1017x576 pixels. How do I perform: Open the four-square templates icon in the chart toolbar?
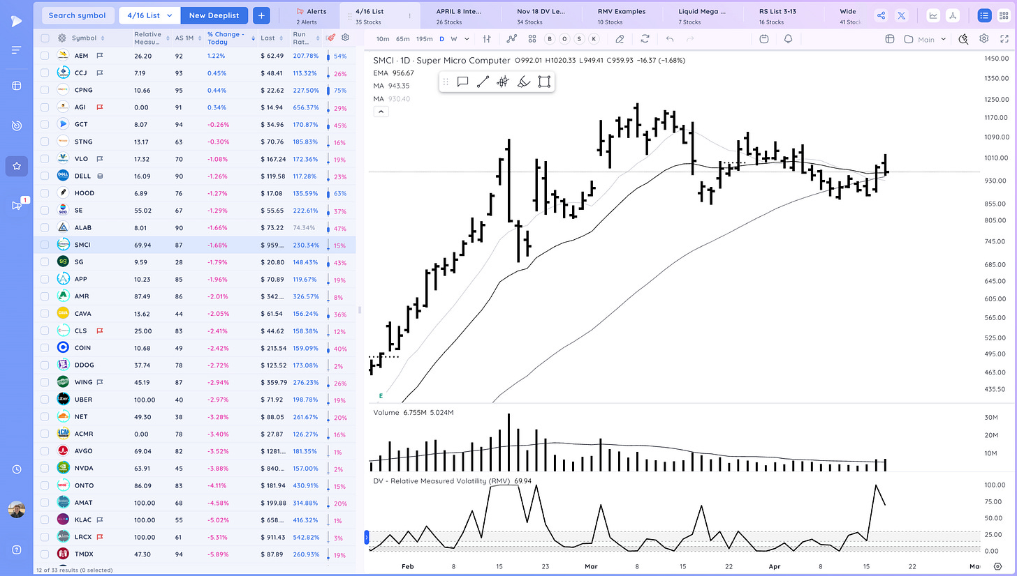[532, 39]
